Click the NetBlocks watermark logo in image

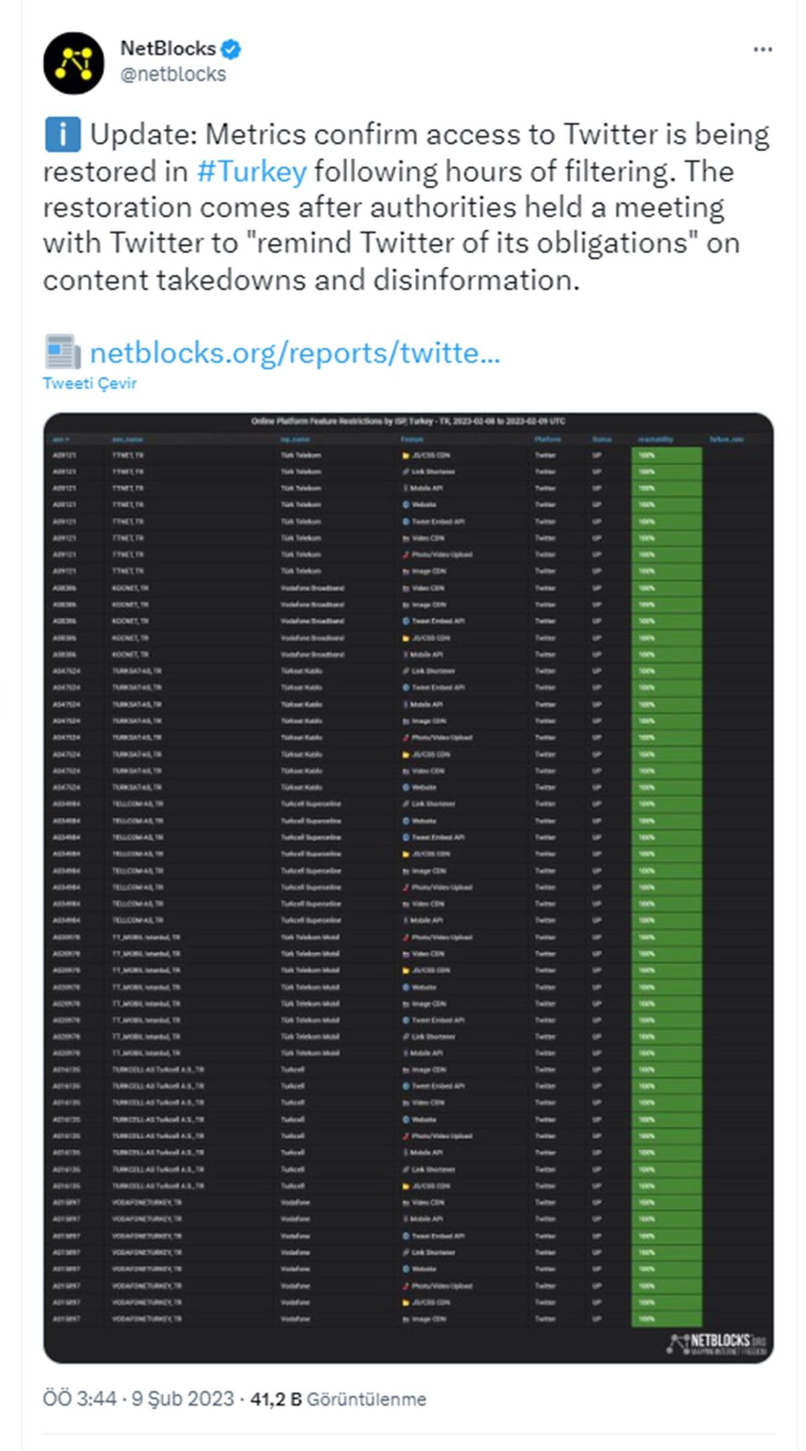pyautogui.click(x=716, y=1343)
